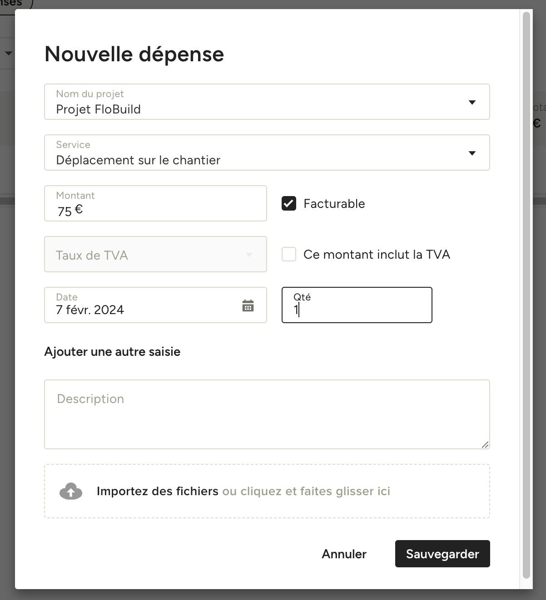
Task: Click the cloud upload icon
Action: [x=71, y=491]
